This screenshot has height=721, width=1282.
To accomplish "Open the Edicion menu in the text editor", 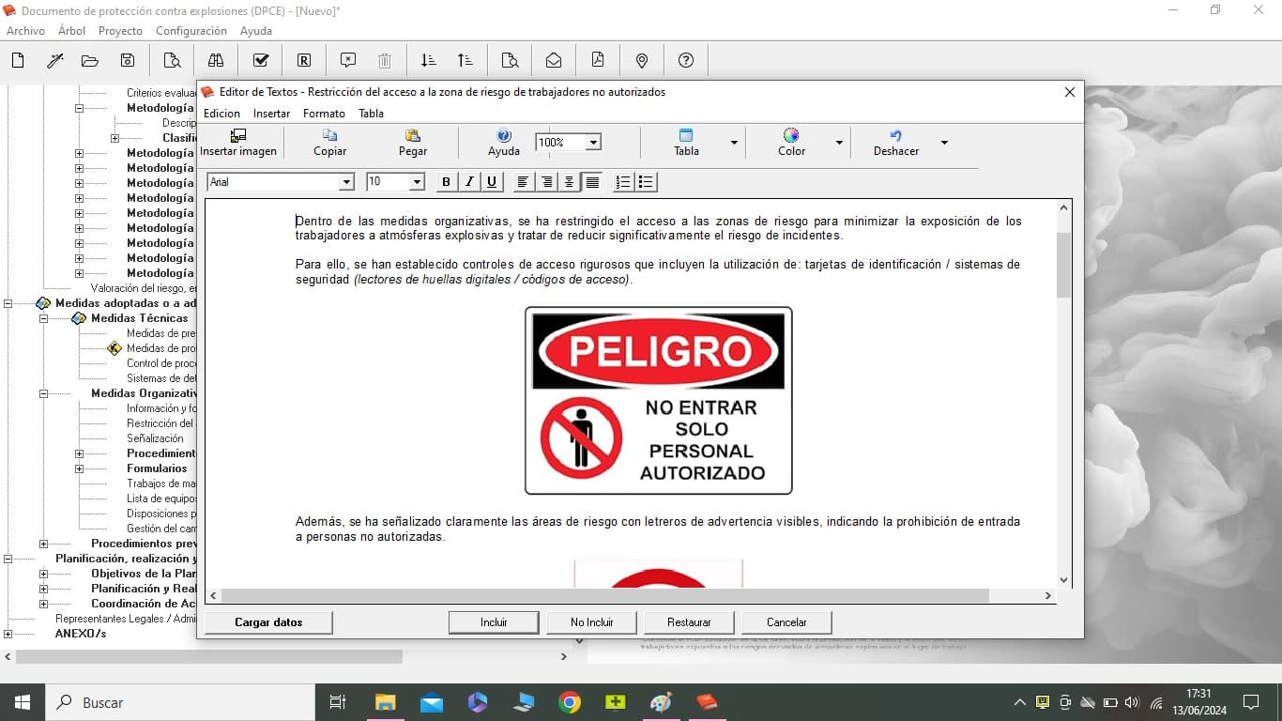I will coord(222,114).
